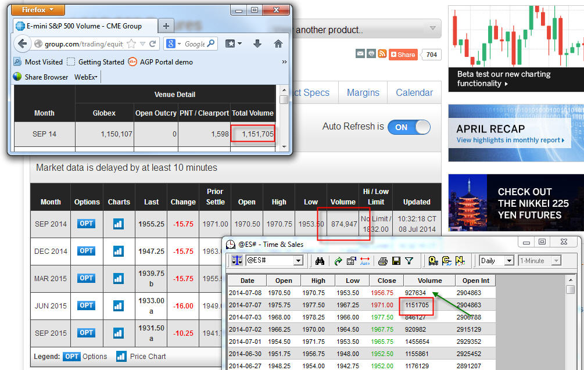This screenshot has width=584, height=370.
Task: Open OPT options for SEP 2014
Action: pos(87,224)
